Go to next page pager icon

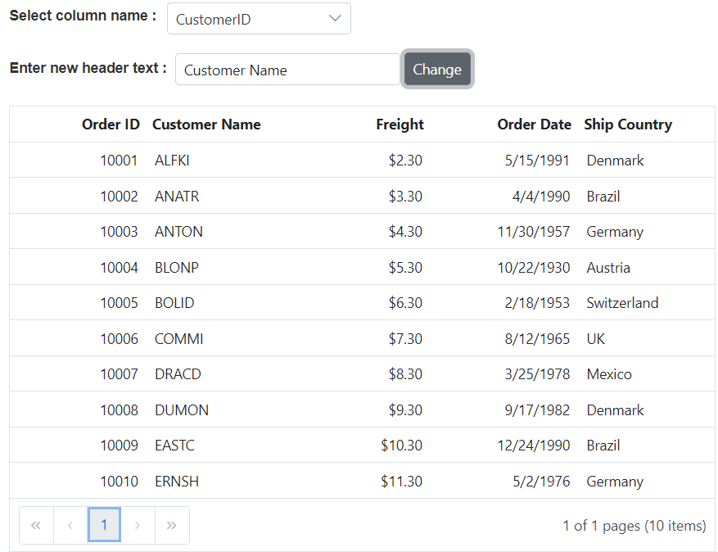point(138,526)
